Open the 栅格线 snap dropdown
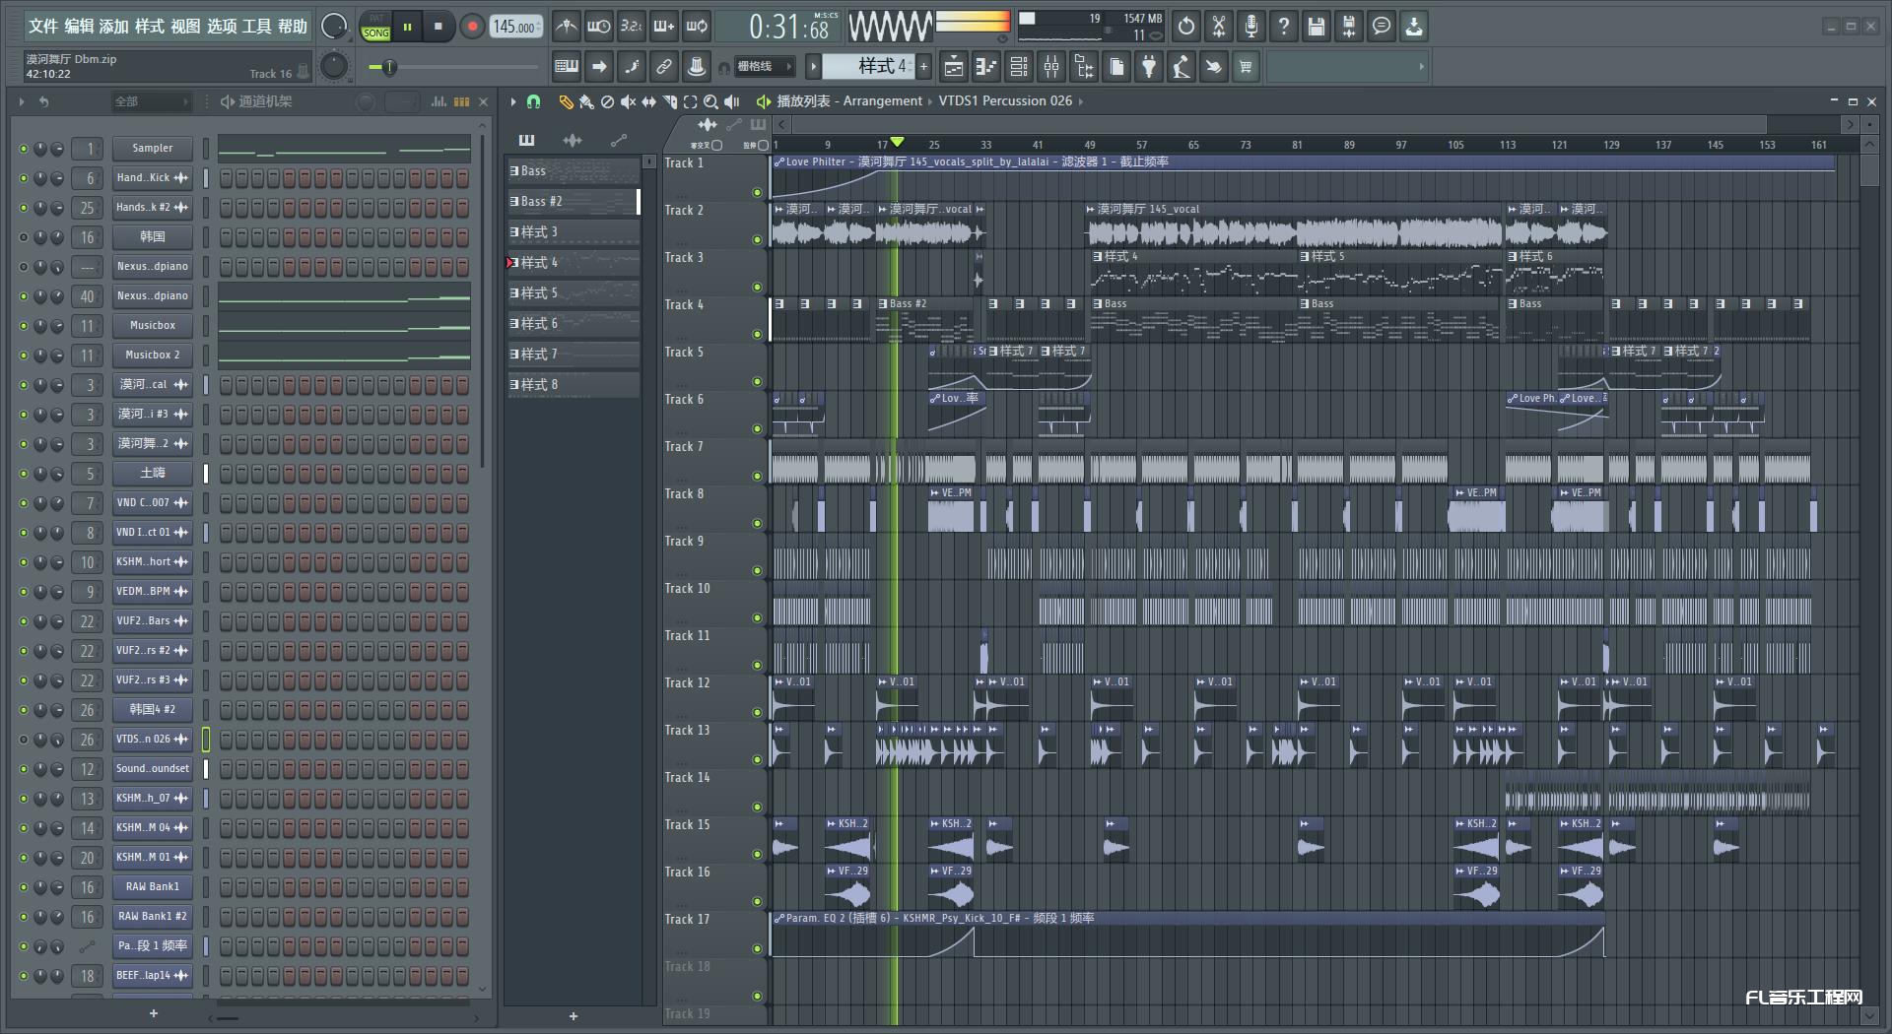This screenshot has height=1034, width=1892. (x=765, y=67)
